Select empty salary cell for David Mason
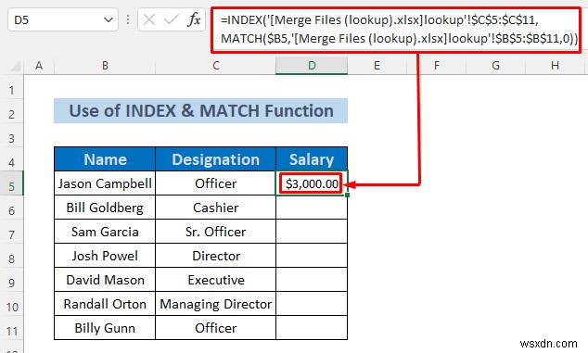 coord(312,280)
